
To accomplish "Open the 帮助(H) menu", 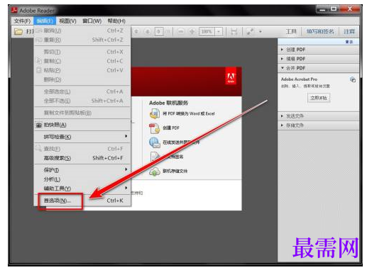I will pos(116,21).
